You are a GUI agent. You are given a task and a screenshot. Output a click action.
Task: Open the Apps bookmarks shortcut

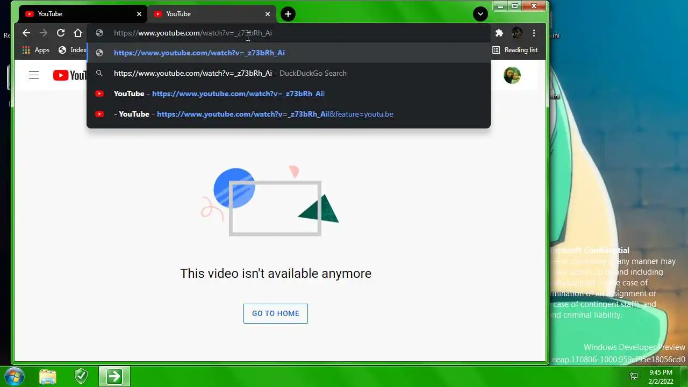(x=36, y=50)
